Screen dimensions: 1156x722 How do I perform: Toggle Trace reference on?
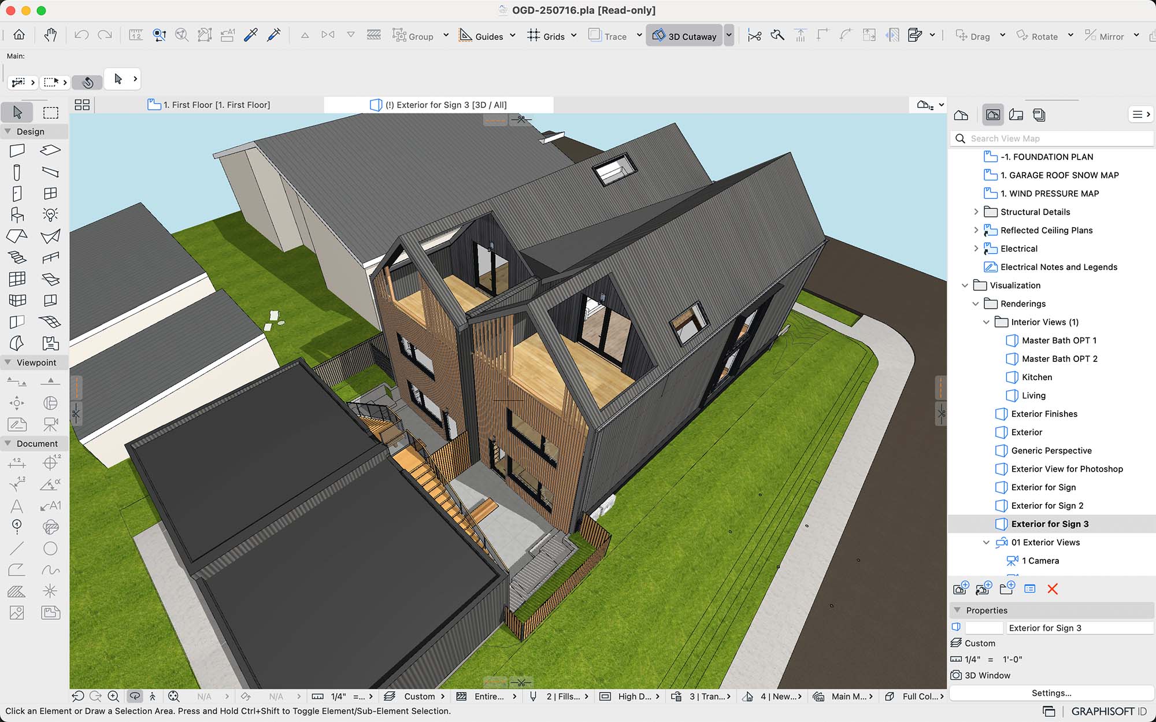pyautogui.click(x=613, y=36)
